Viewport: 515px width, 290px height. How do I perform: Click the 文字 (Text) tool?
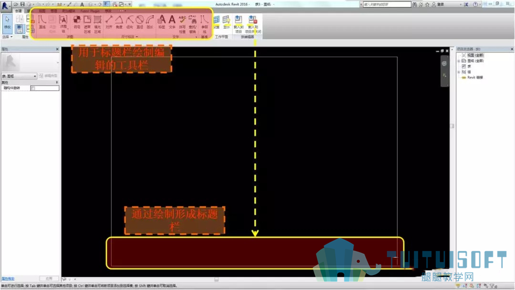click(172, 22)
